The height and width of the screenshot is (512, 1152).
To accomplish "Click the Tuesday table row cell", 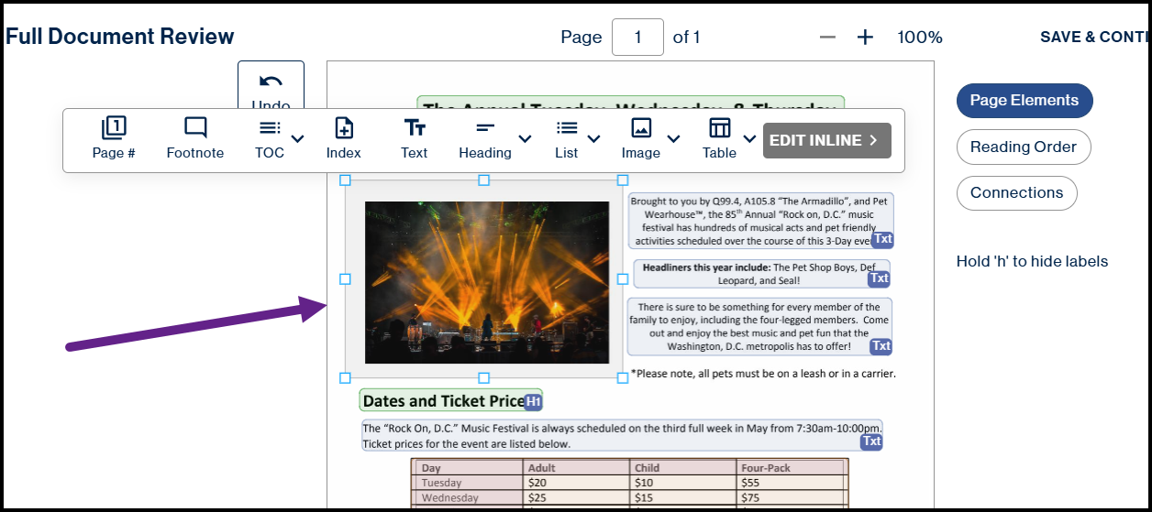I will coord(469,483).
